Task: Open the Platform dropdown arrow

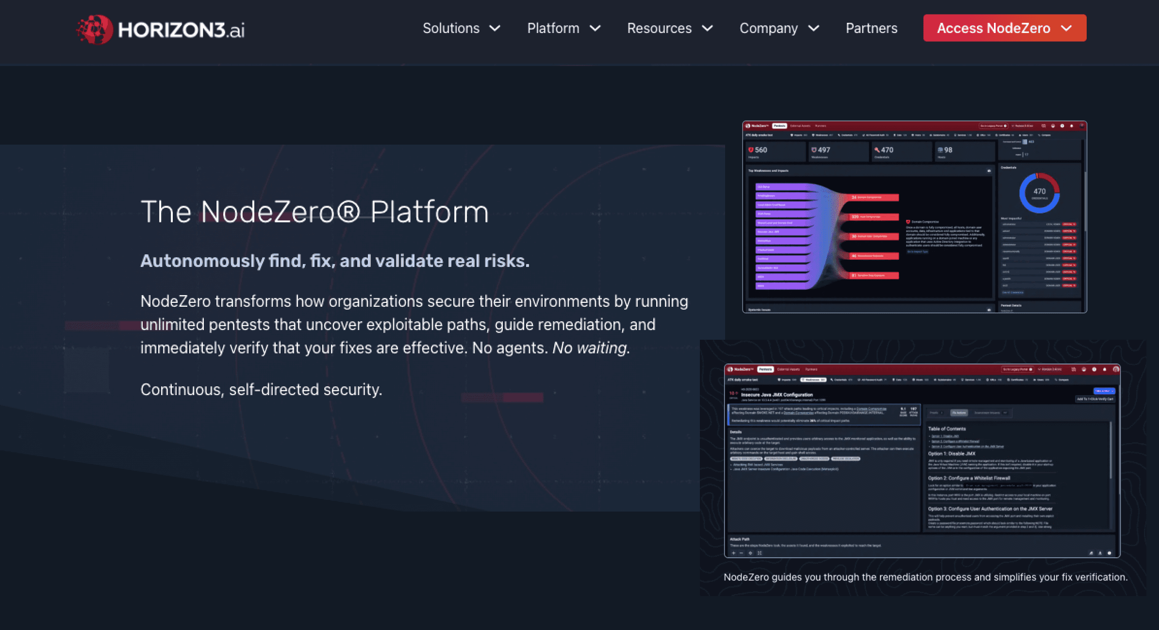Action: 595,28
